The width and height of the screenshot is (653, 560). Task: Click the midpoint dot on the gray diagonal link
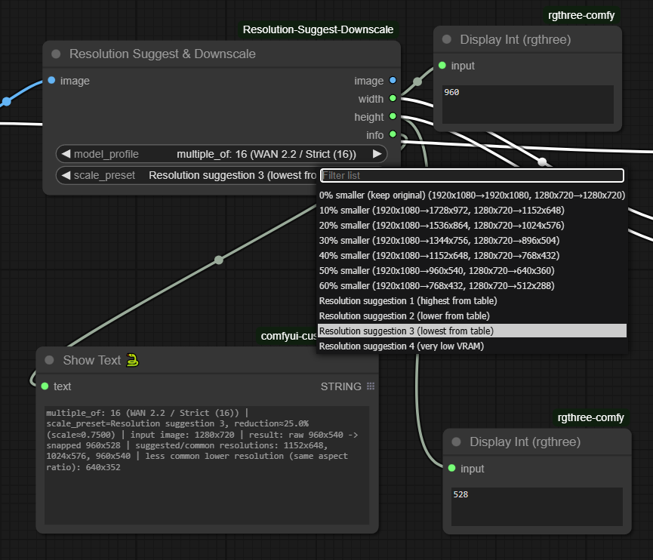point(219,260)
